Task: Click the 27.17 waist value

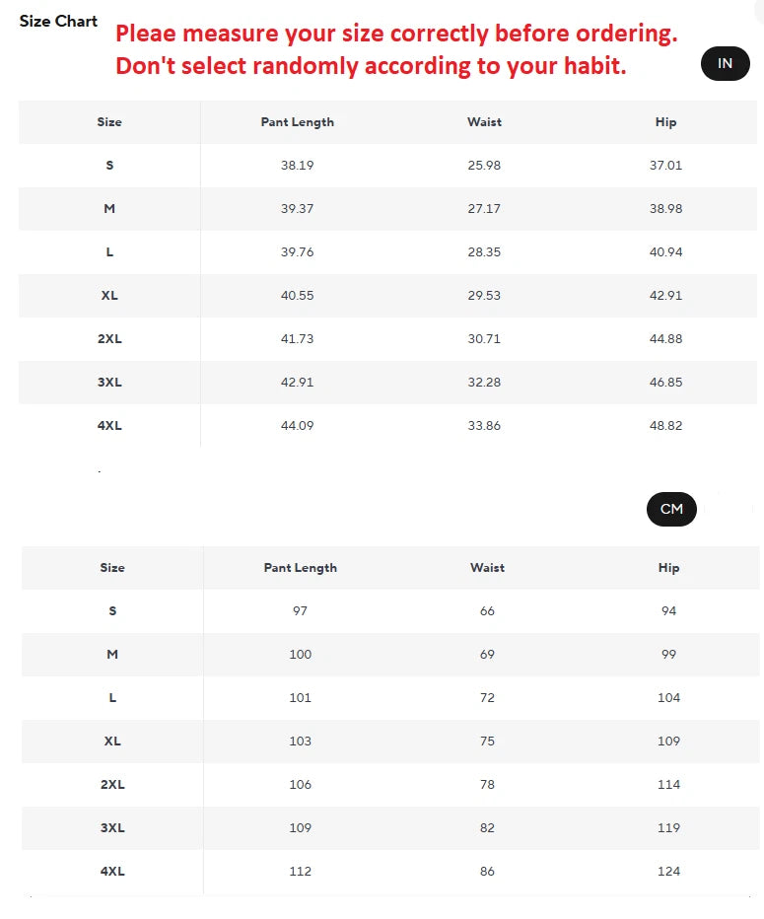Action: [484, 209]
